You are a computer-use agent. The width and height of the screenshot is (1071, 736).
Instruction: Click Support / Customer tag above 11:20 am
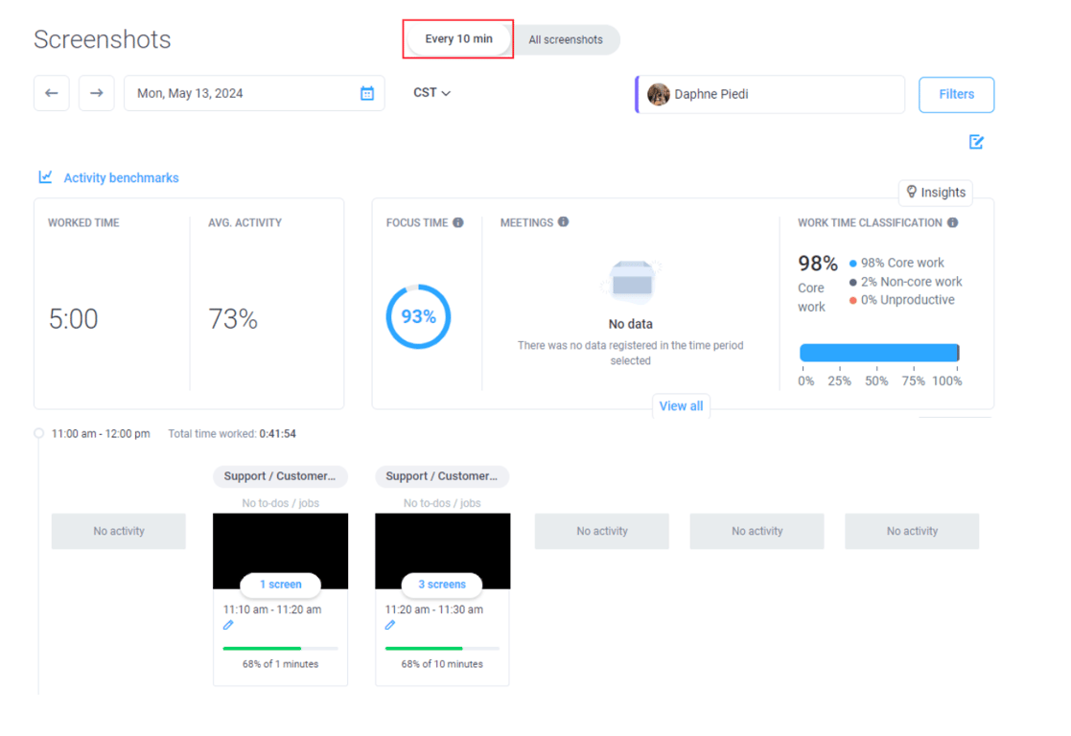coord(442,476)
